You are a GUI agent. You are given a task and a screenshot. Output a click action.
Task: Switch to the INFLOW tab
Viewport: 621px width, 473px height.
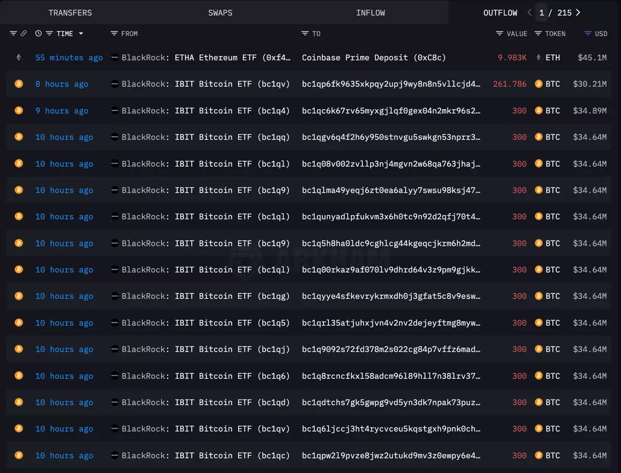coord(370,12)
